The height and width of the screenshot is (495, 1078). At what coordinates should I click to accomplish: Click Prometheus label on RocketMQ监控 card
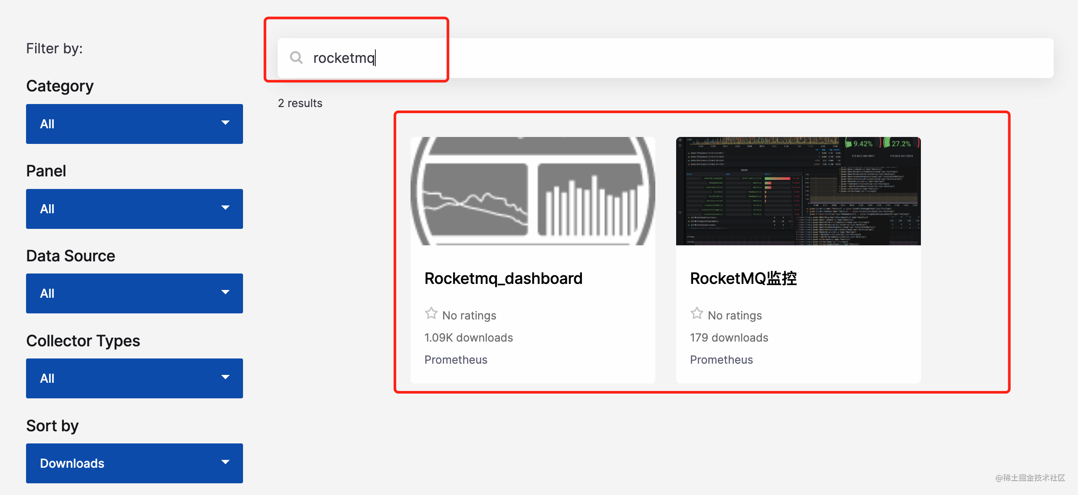721,360
